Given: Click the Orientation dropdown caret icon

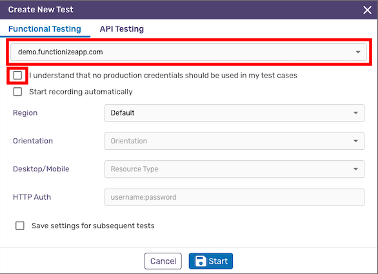Looking at the screenshot, I should point(355,141).
